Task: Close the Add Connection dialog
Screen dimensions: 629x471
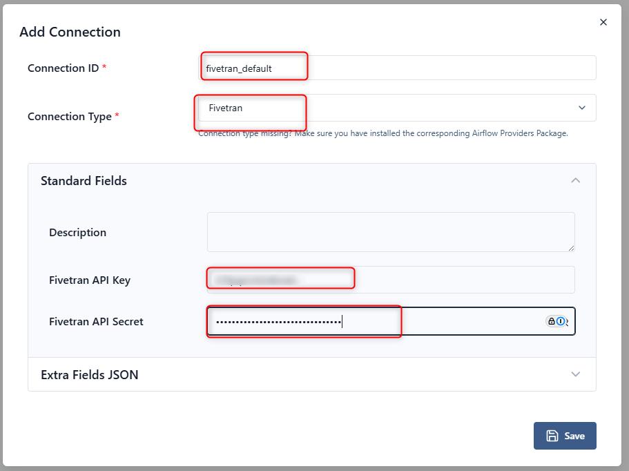Action: click(603, 22)
